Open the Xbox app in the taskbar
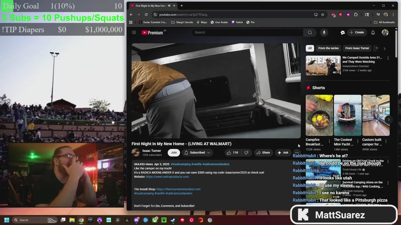Viewport: 401px width, 225px height. pos(155,220)
